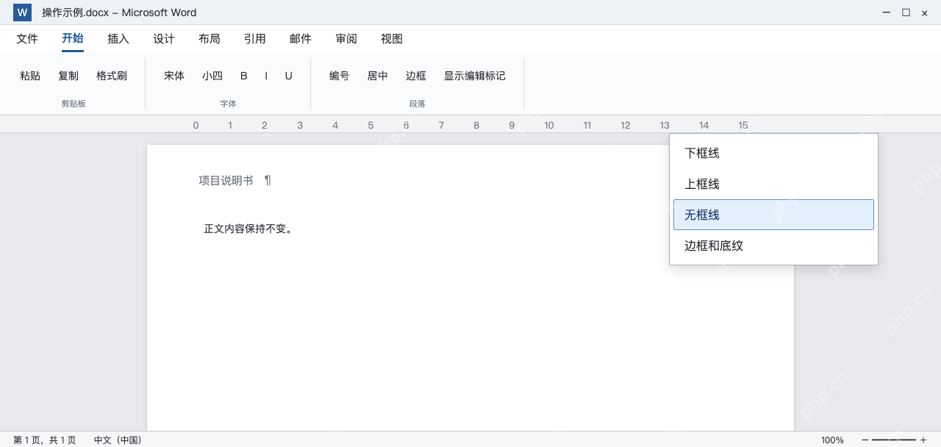Image resolution: width=941 pixels, height=447 pixels.
Task: Click the Word application icon in title bar
Action: [23, 12]
